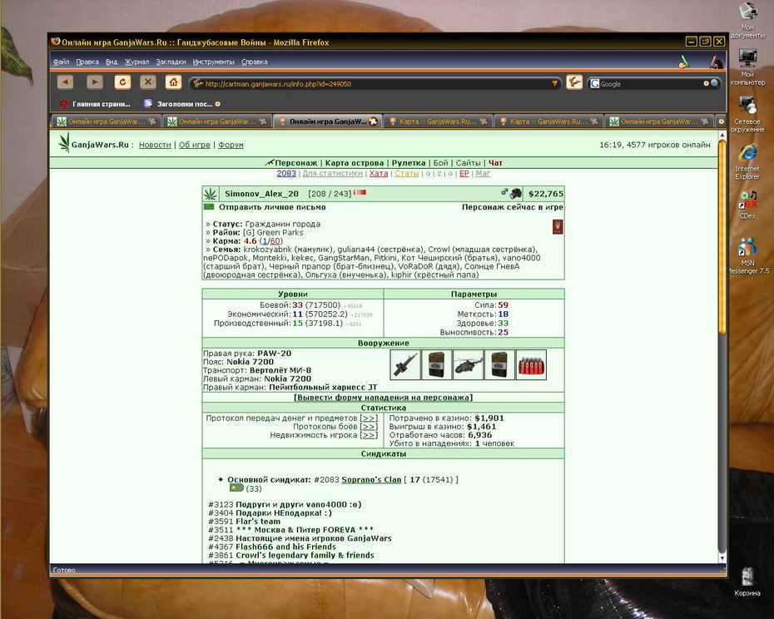774x619 pixels.
Task: Open the >> link for Недвижимость игрока
Action: point(368,435)
